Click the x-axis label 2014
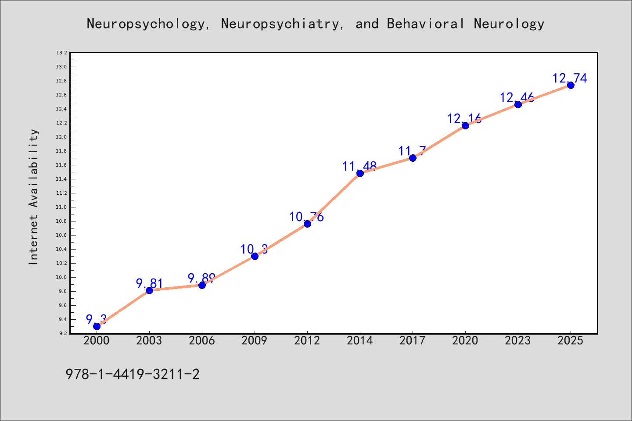632x421 pixels. pos(360,341)
